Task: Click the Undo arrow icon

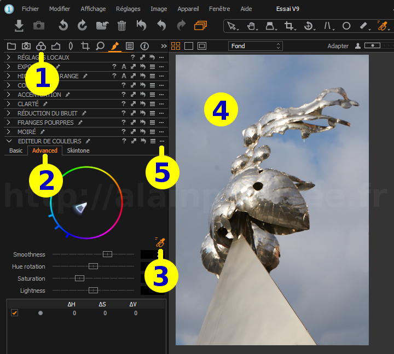Action: (161, 26)
